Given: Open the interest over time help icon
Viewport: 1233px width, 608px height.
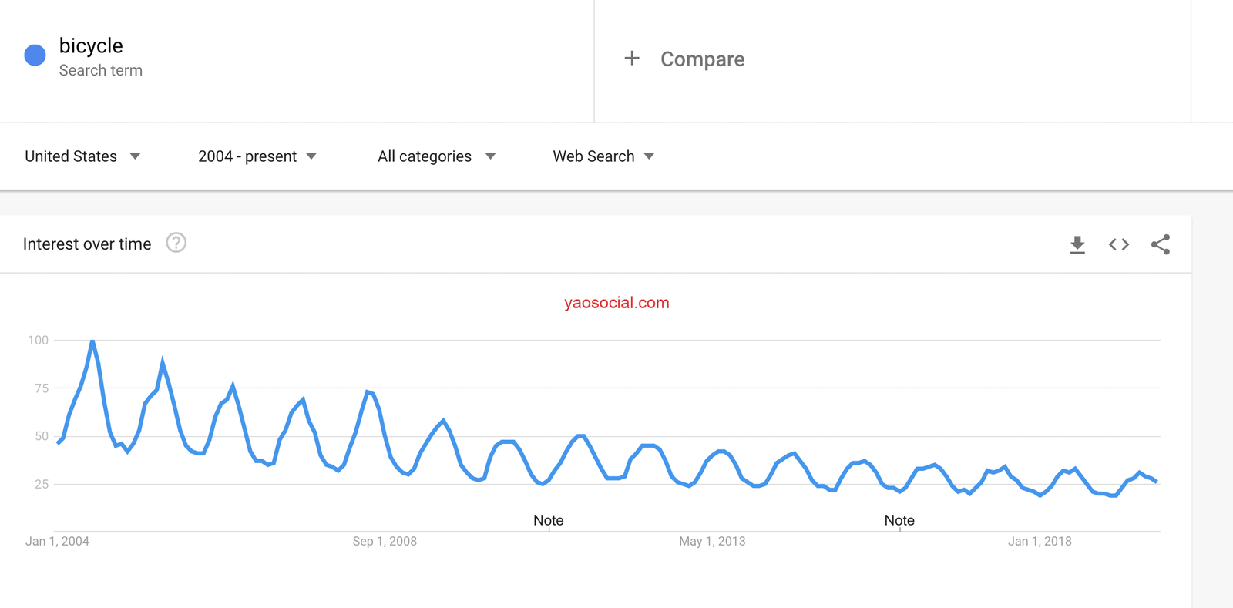Looking at the screenshot, I should [x=176, y=244].
